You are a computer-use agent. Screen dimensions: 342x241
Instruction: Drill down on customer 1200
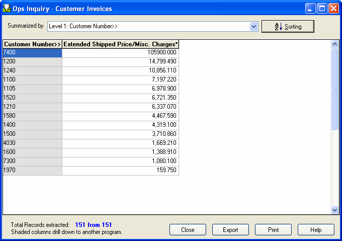pos(33,62)
